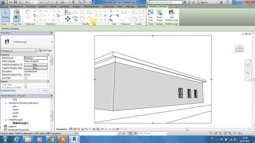Switch to the Architecture ribbon tab
Screen dimensions: 255x143
[x=16, y=6]
